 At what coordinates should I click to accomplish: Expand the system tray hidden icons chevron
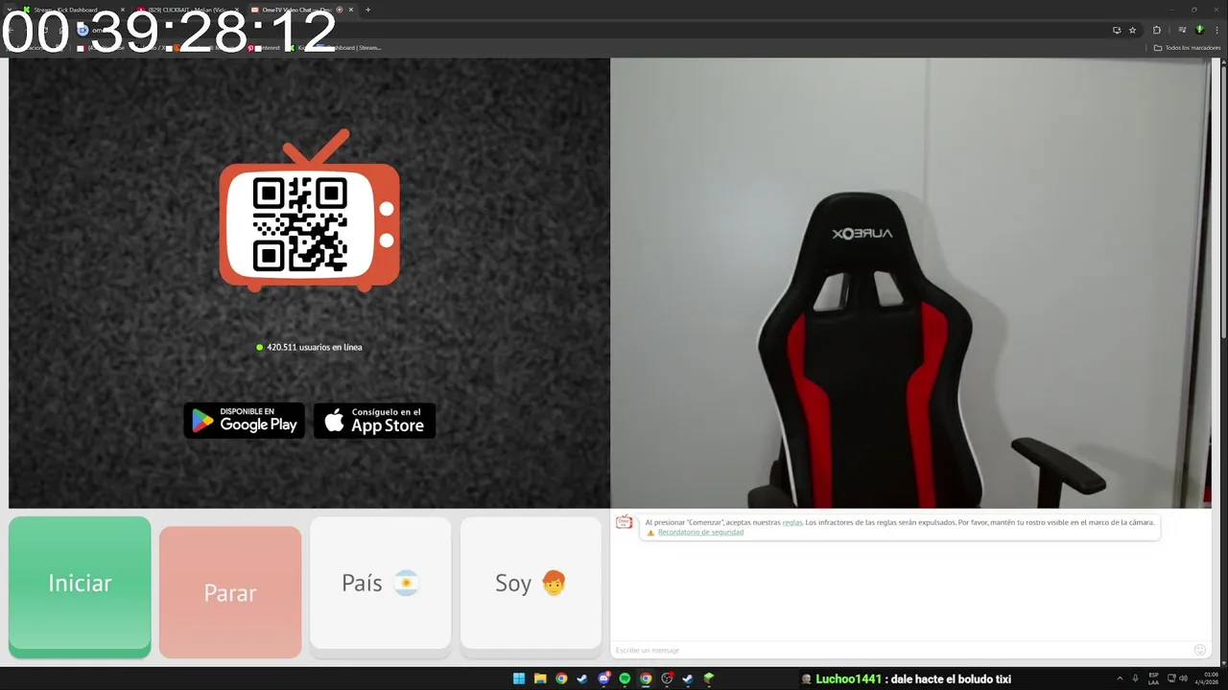click(1119, 678)
